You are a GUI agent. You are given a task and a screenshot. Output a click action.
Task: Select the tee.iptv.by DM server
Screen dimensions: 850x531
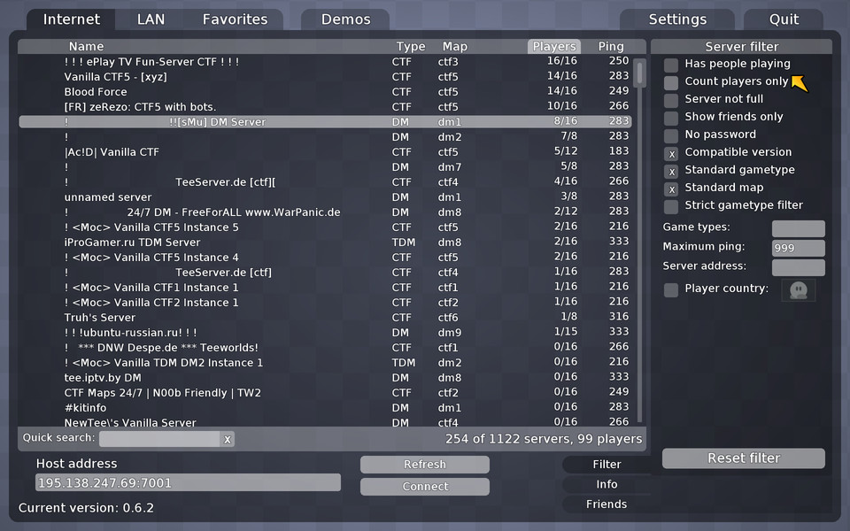pos(325,378)
